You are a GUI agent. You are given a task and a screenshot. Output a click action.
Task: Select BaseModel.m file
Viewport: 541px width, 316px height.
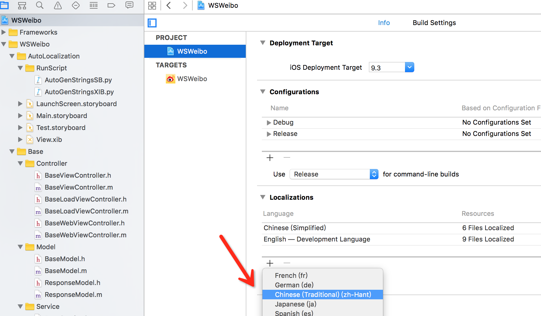pyautogui.click(x=66, y=271)
